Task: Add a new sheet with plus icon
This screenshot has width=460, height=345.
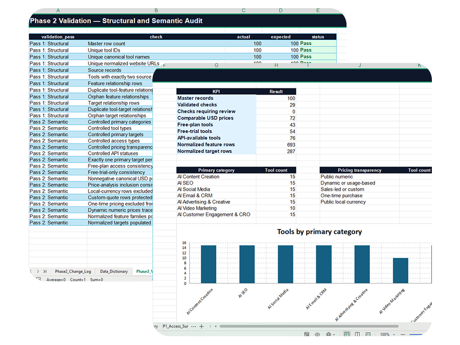Action: tap(201, 326)
